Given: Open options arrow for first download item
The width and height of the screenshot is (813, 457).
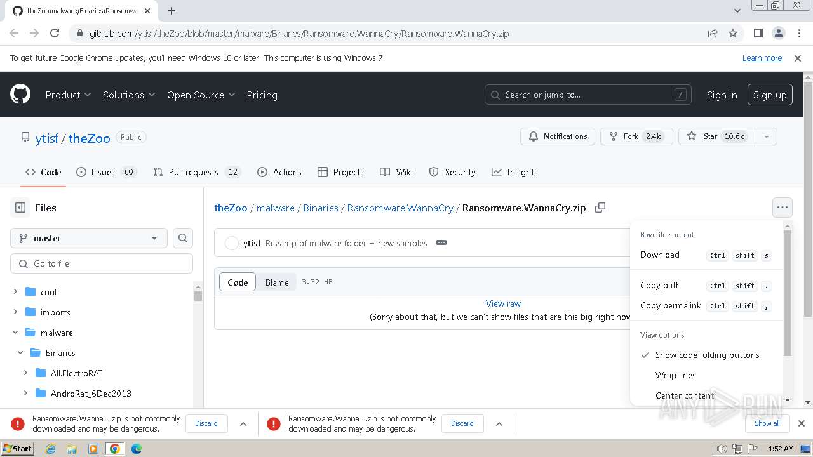Looking at the screenshot, I should coord(243,423).
